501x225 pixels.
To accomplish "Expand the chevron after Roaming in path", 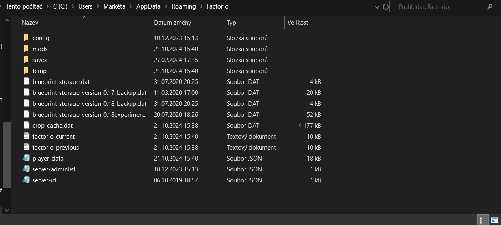I will (202, 6).
